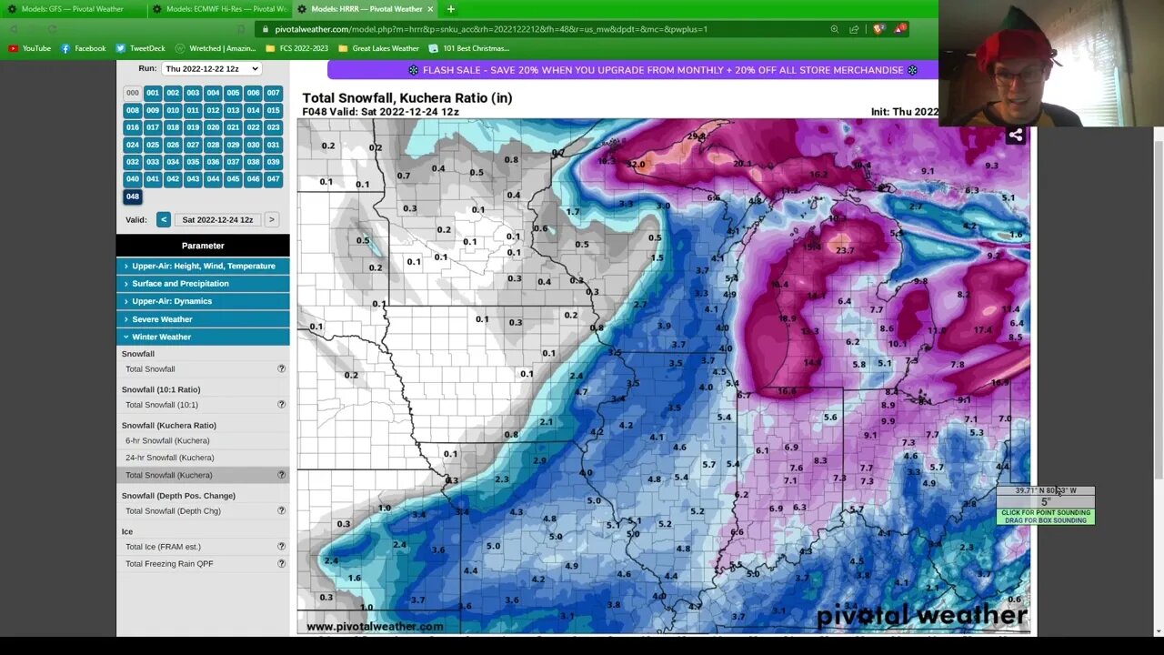
Task: Step to next valid time
Action: [271, 219]
